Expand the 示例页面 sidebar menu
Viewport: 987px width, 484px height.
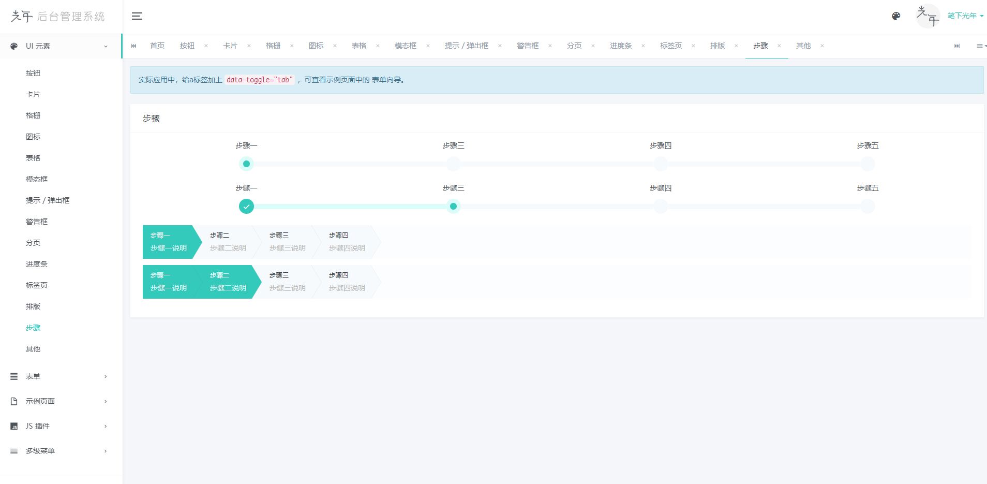(61, 401)
